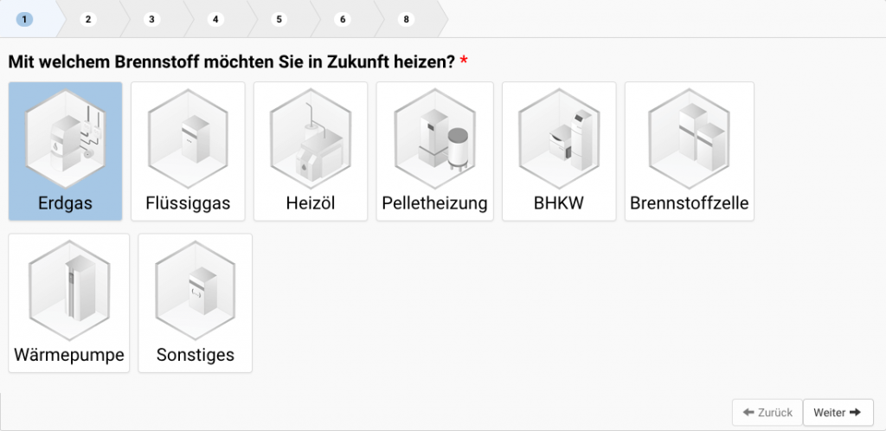Image resolution: width=886 pixels, height=431 pixels.
Task: Click the Erdgas text label
Action: pos(65,204)
